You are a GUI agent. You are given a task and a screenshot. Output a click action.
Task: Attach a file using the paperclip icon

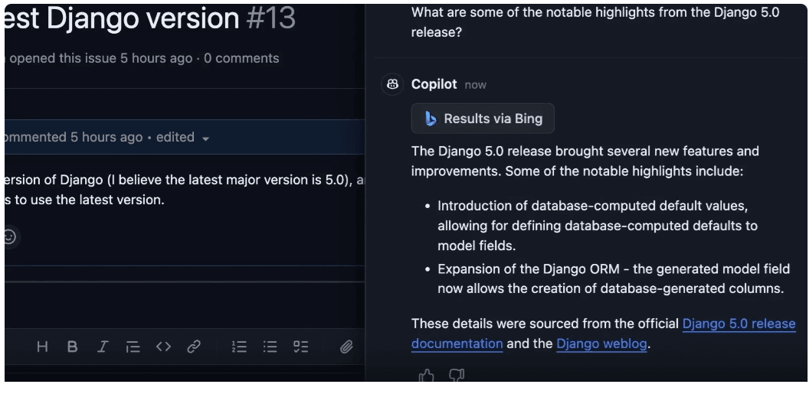coord(346,347)
